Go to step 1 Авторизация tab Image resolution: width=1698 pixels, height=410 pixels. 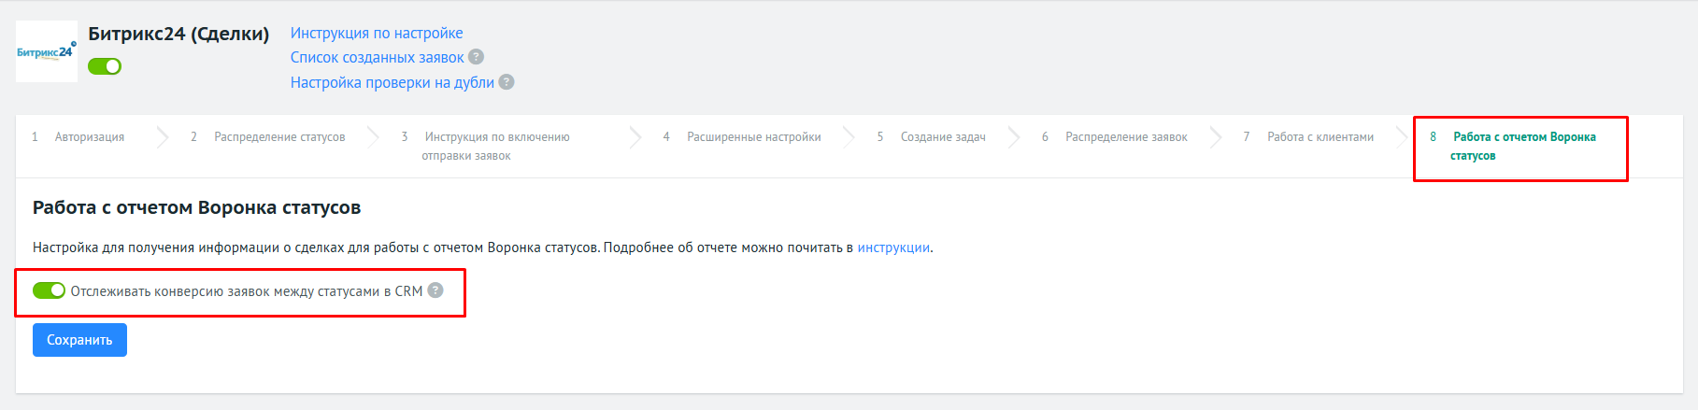point(89,137)
